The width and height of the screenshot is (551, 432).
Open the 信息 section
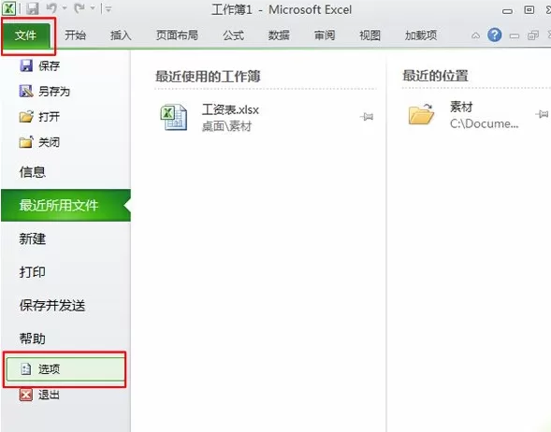33,172
